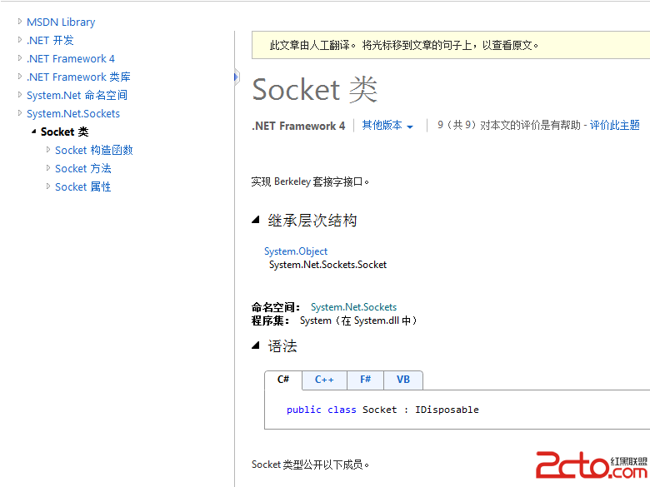Click the 程序集 System.dll line

click(334, 321)
